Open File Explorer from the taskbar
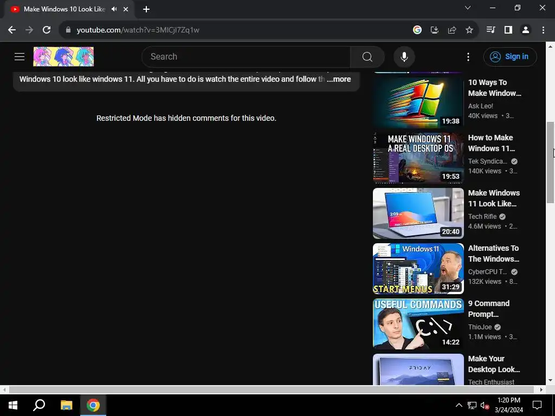 click(66, 405)
